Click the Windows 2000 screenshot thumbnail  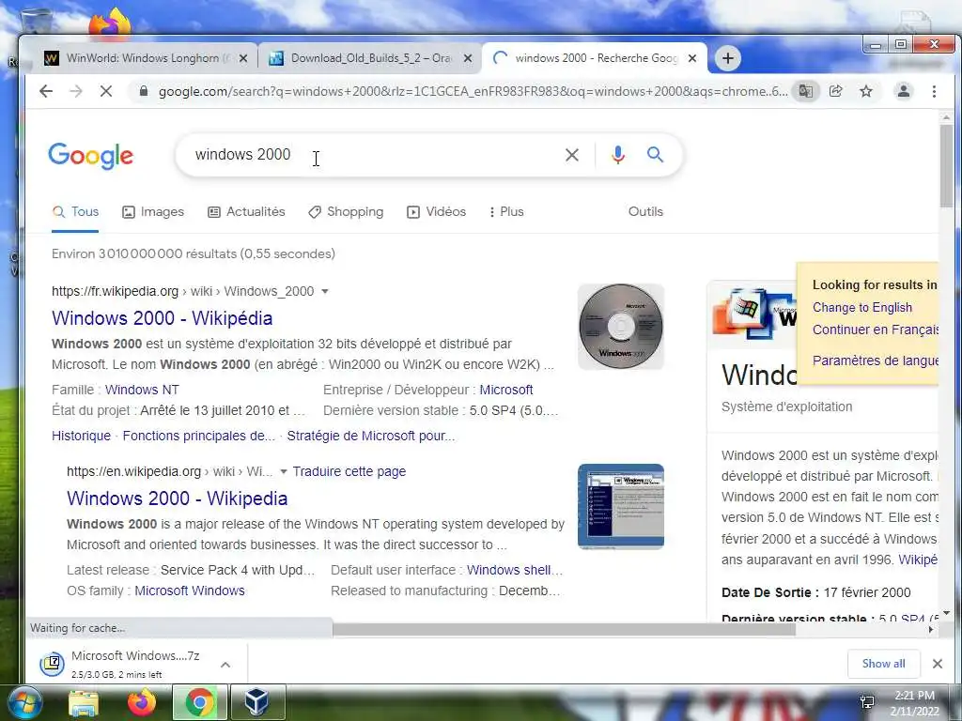click(621, 506)
